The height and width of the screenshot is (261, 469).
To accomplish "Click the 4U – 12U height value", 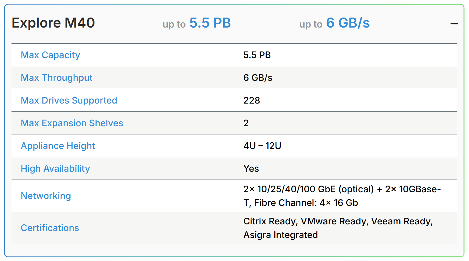I will click(262, 146).
